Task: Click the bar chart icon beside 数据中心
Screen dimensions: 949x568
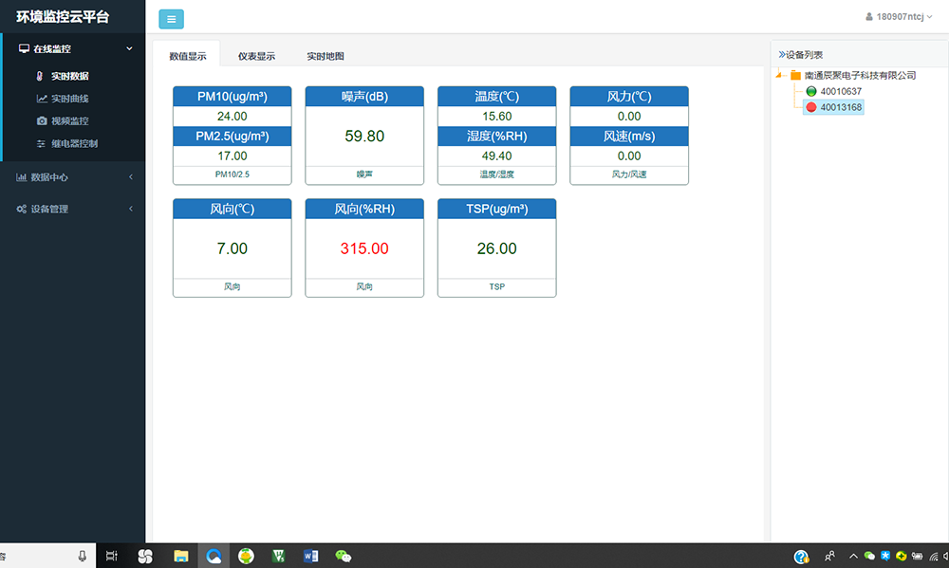Action: [x=21, y=177]
